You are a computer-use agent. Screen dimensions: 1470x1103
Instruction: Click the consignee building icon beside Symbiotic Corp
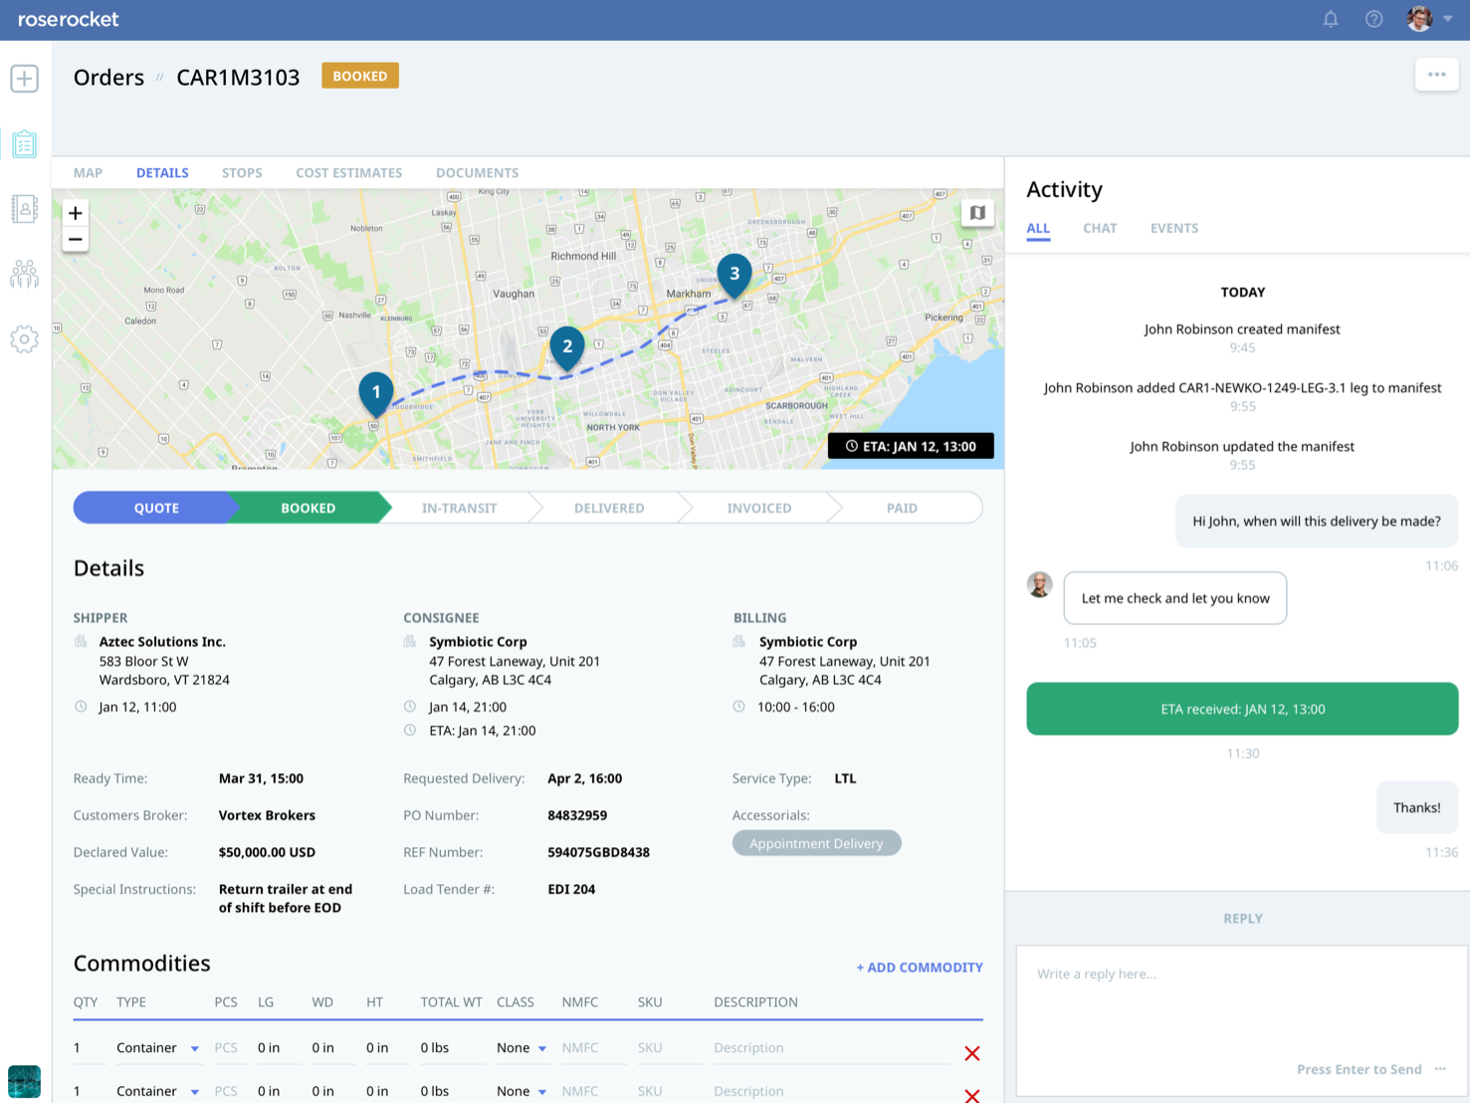click(x=410, y=642)
